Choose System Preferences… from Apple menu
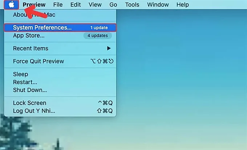This screenshot has width=247, height=150. tap(60, 28)
